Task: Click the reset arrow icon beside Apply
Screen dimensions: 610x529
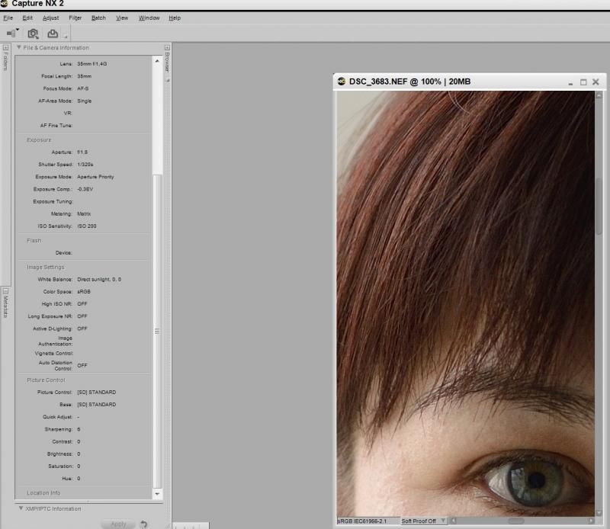Action: pyautogui.click(x=144, y=524)
